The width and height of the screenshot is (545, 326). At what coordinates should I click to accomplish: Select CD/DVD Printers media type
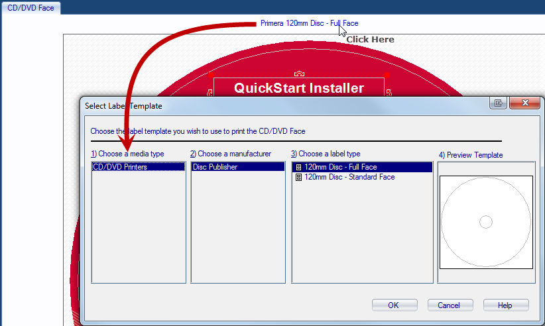pos(139,167)
